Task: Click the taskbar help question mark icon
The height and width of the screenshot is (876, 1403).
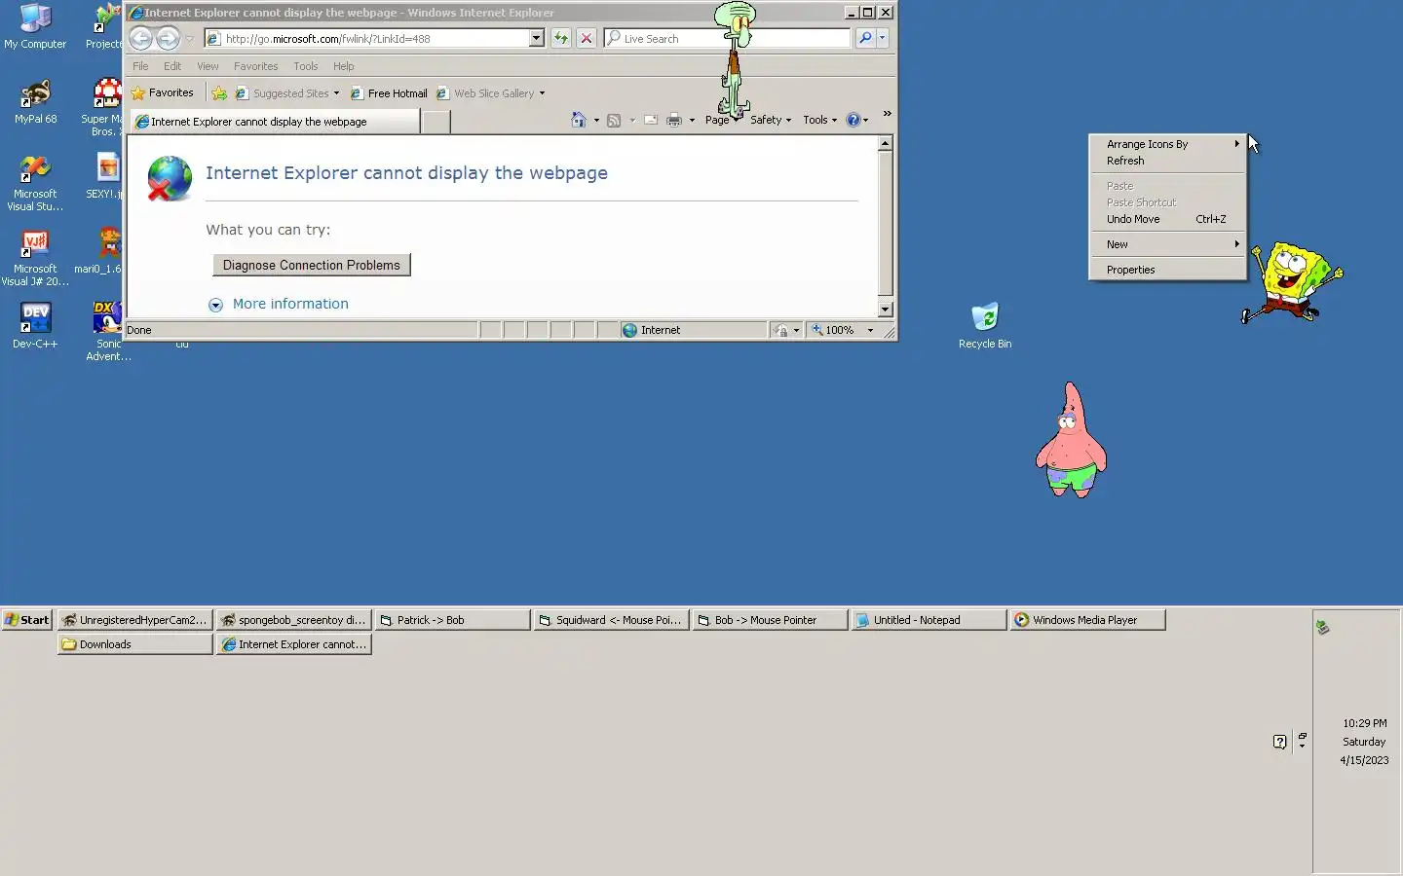Action: click(x=1279, y=742)
